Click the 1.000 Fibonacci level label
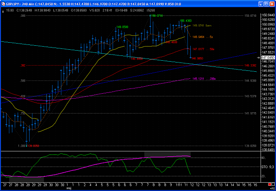Screen dimensions: 276x191 [x=22, y=146]
